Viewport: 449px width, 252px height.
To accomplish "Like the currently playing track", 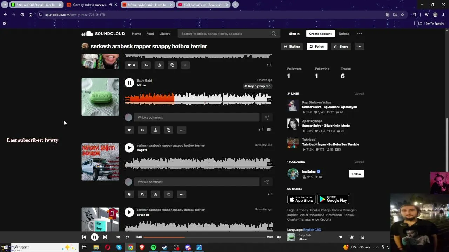I will click(x=340, y=237).
